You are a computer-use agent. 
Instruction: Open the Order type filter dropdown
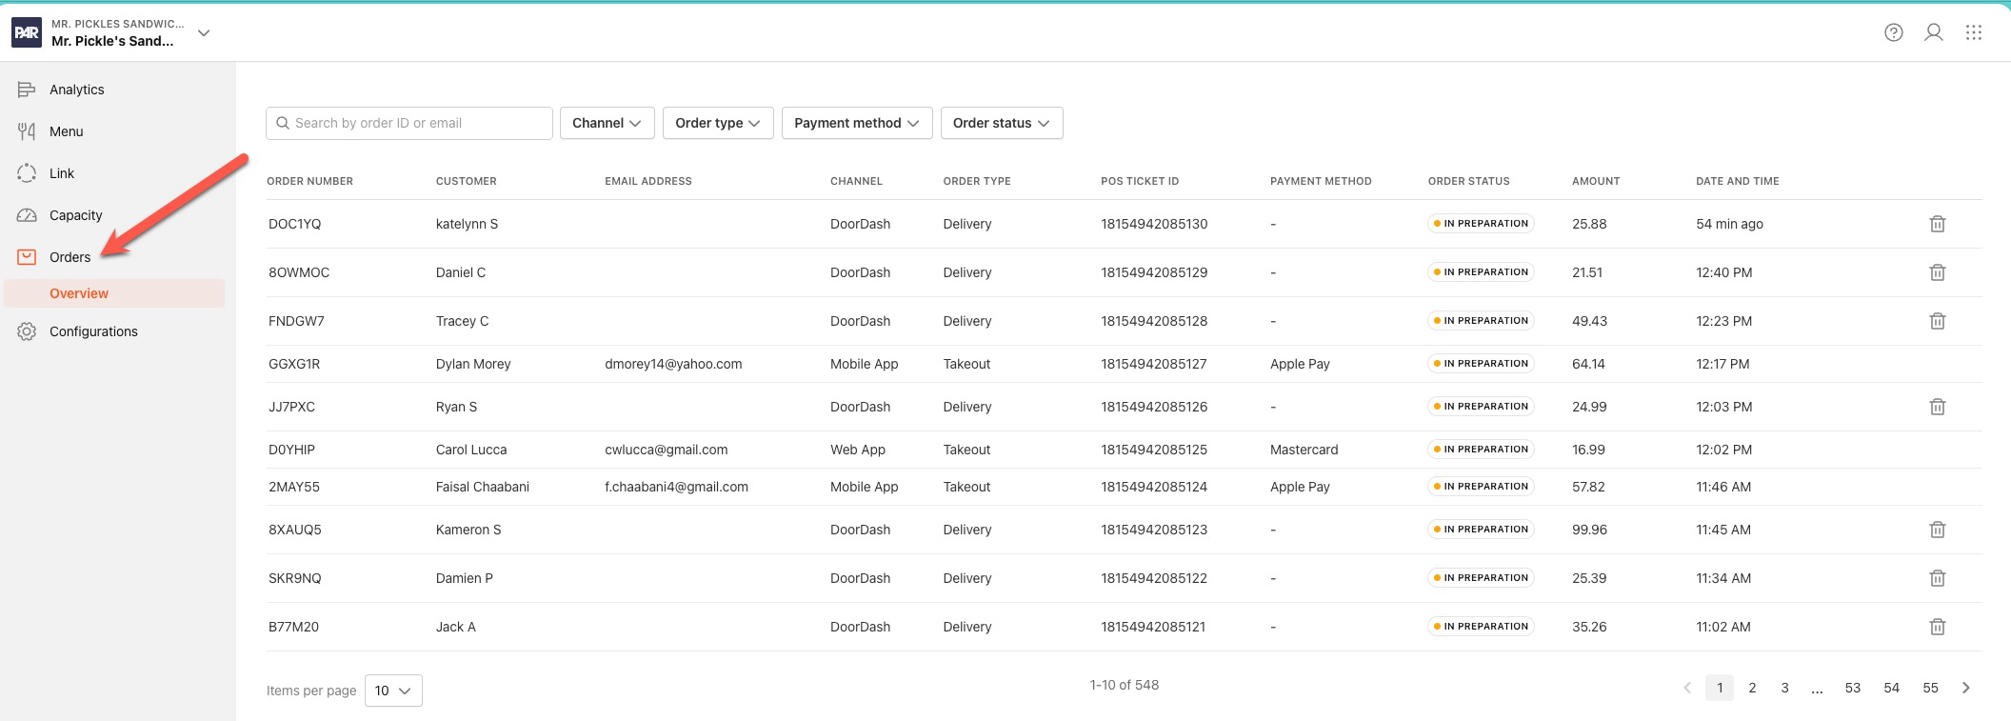717,123
